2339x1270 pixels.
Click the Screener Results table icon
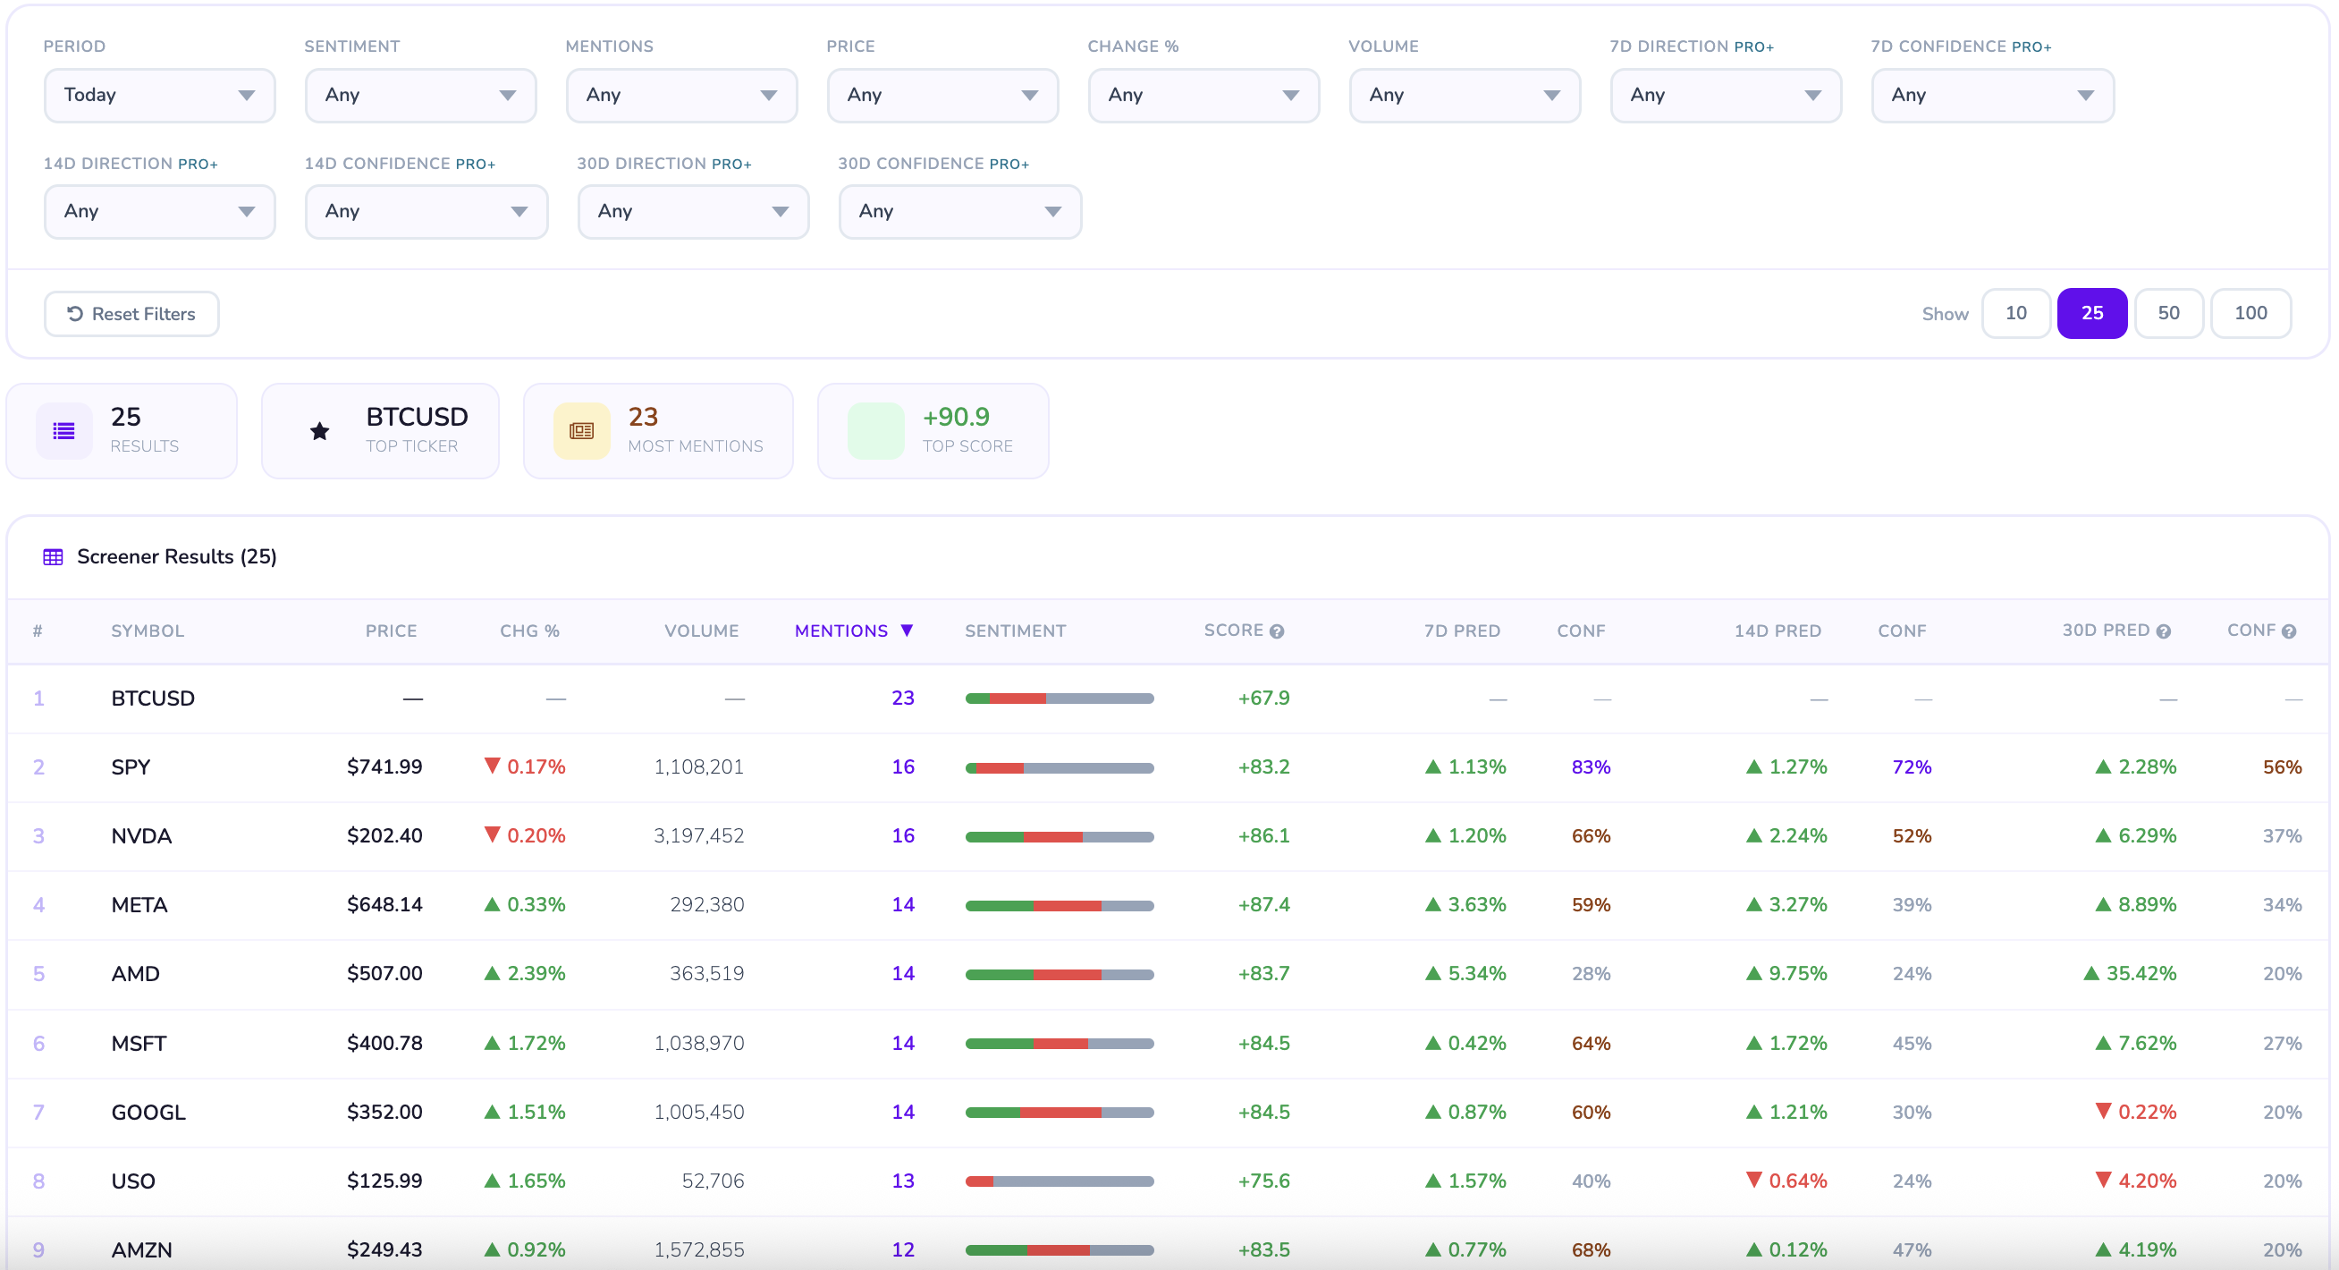coord(54,557)
